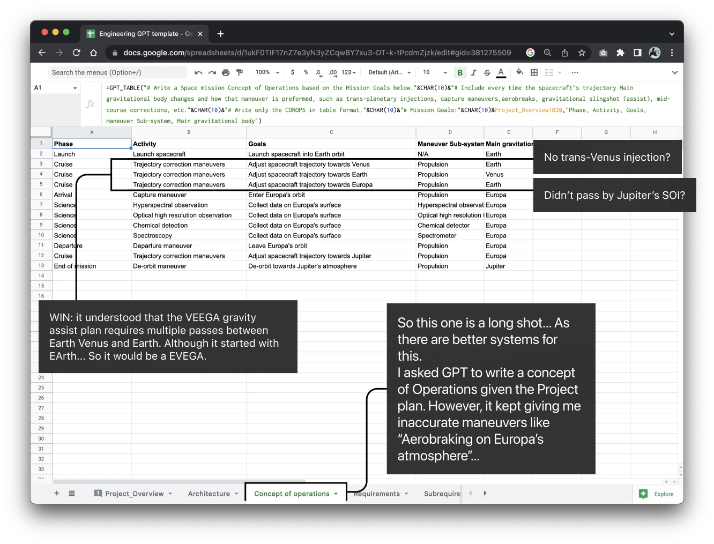Toggle strikethrough formatting
714x544 pixels.
click(487, 72)
